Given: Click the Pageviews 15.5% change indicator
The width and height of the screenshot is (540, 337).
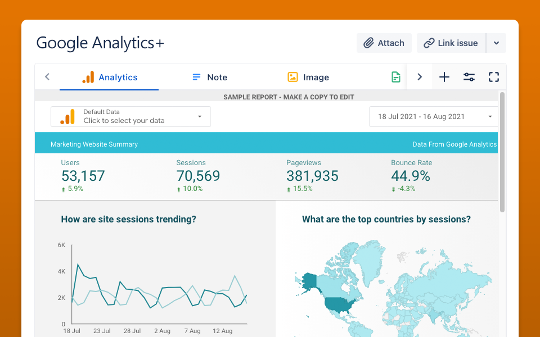Looking at the screenshot, I should tap(300, 189).
